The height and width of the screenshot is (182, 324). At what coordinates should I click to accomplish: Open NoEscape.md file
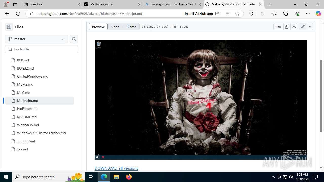click(x=28, y=109)
